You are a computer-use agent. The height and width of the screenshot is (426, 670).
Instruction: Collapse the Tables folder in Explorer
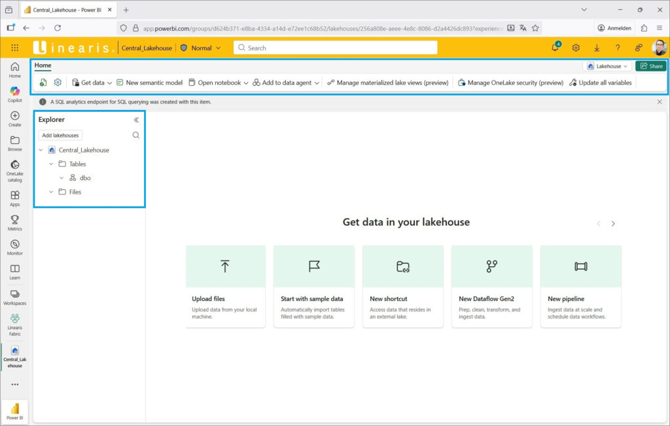pyautogui.click(x=52, y=164)
